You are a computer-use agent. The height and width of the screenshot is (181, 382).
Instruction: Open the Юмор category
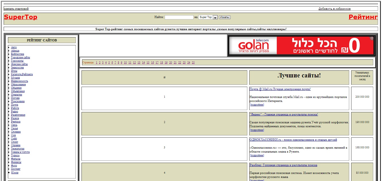pyautogui.click(x=15, y=172)
